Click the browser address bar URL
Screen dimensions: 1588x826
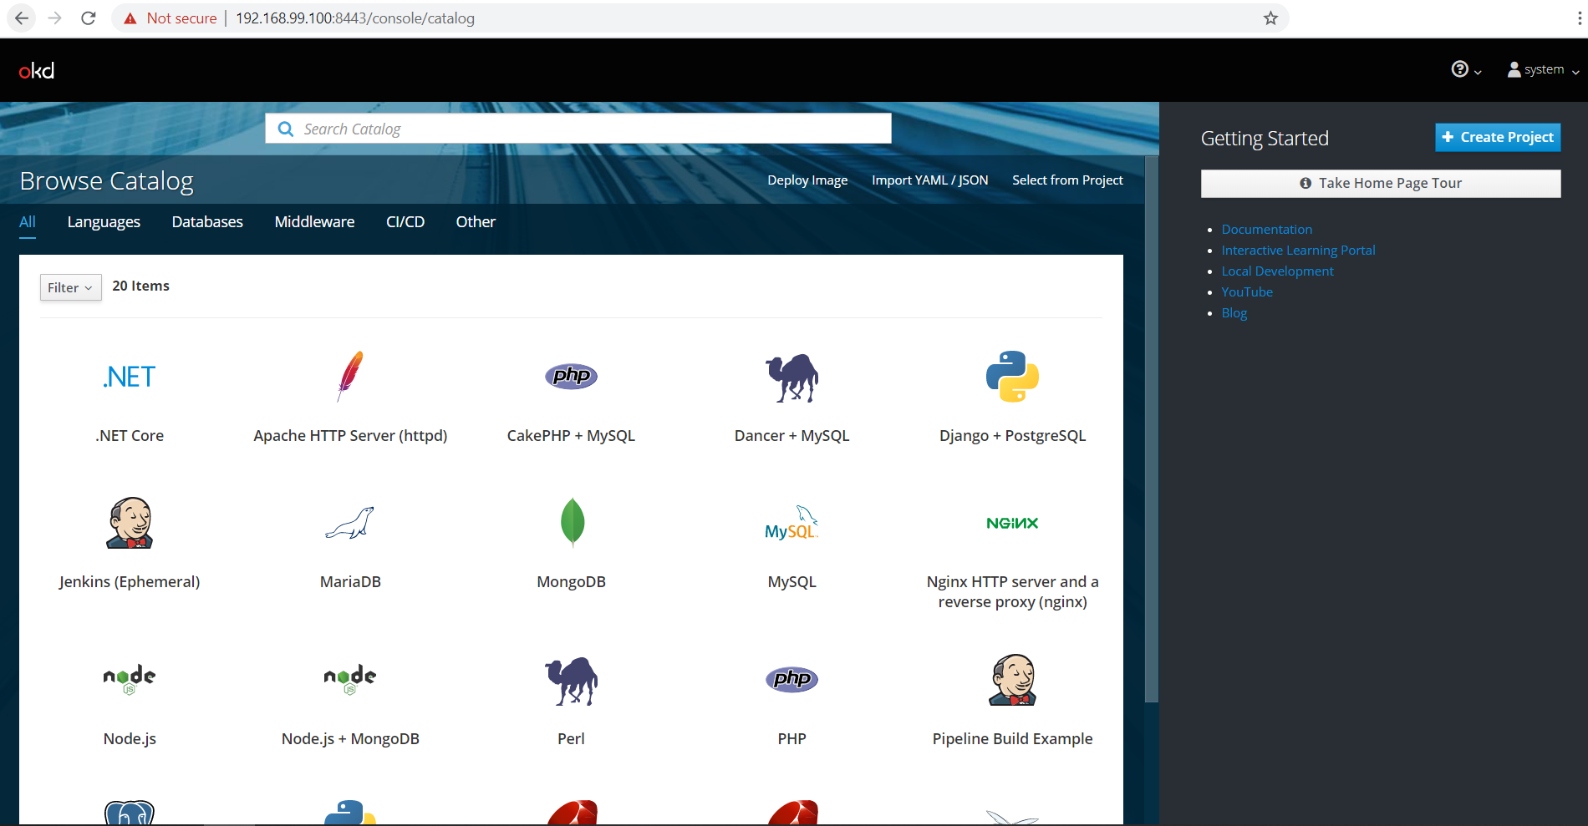click(355, 18)
